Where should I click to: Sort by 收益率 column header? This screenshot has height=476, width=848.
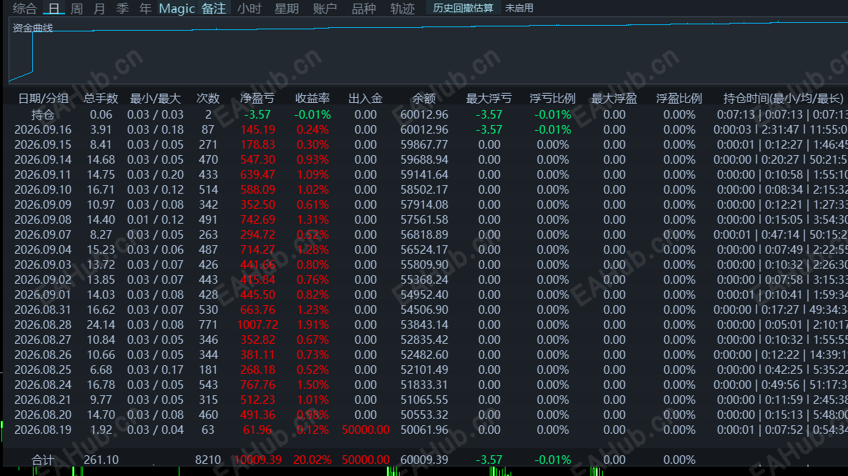point(312,99)
